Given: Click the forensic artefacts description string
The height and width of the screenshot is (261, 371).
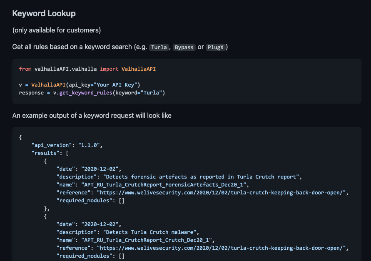Looking at the screenshot, I should 202,176.
